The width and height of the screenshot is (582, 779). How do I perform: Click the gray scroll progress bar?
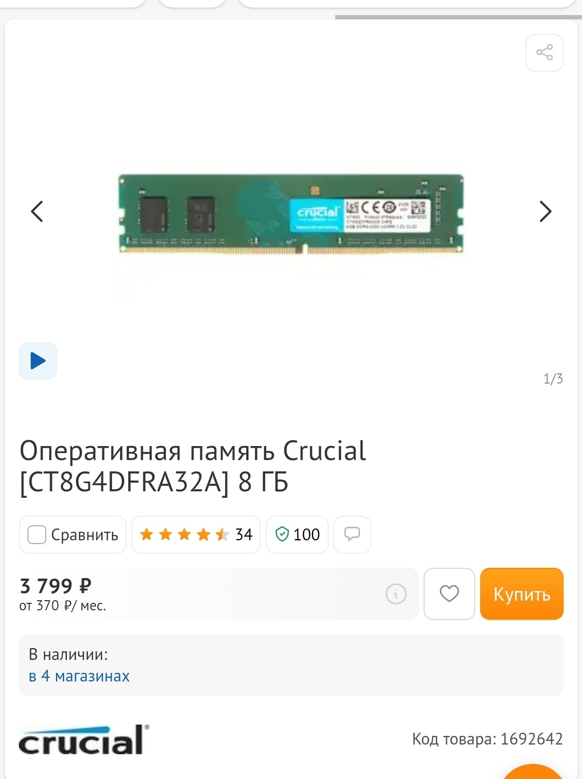tap(458, 17)
